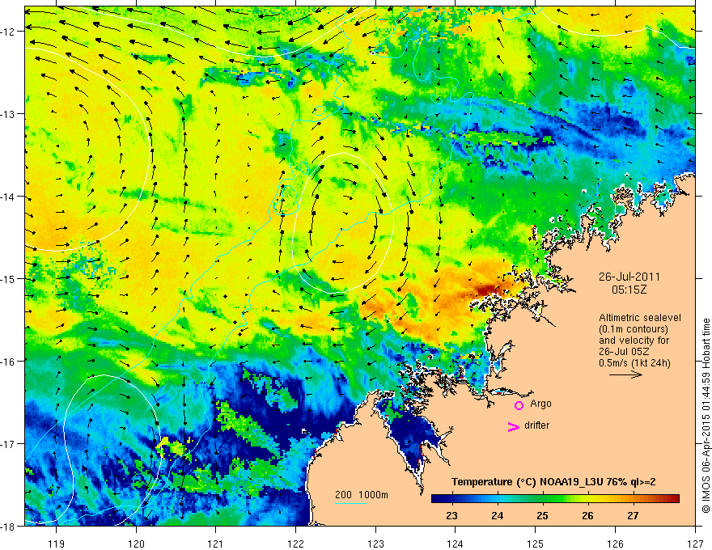The height and width of the screenshot is (550, 712).
Task: Click the longitude label 125
Action: pos(536,544)
